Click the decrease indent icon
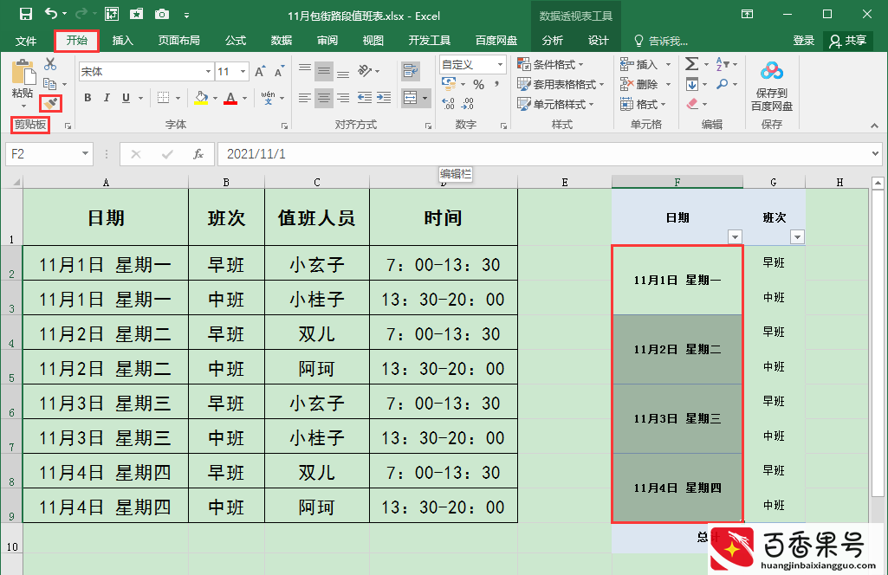The height and width of the screenshot is (575, 888). point(365,98)
